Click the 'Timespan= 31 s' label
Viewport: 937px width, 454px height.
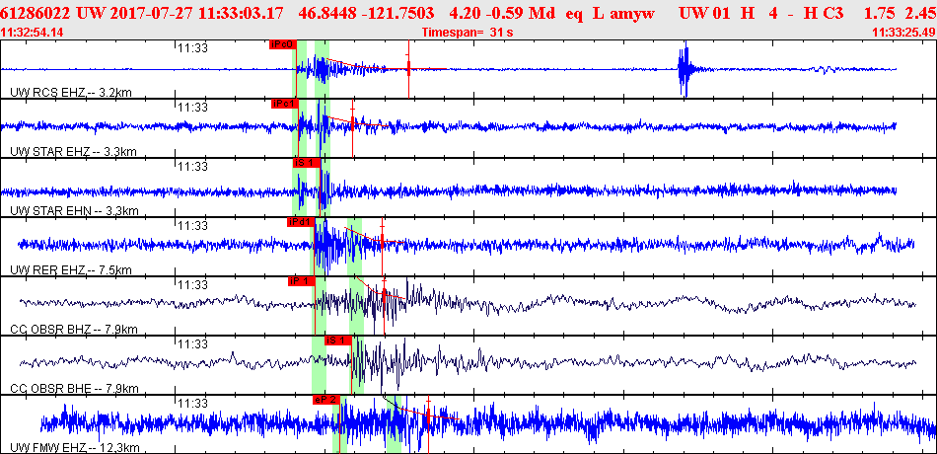[x=468, y=33]
